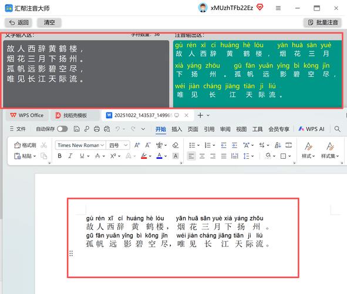Image resolution: width=347 pixels, height=294 pixels.
Task: Toggle the 自动保存 autosave switch
Action: 62,129
